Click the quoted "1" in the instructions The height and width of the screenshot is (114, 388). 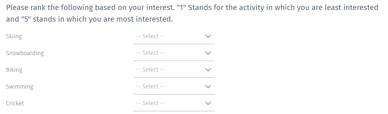click(x=181, y=8)
